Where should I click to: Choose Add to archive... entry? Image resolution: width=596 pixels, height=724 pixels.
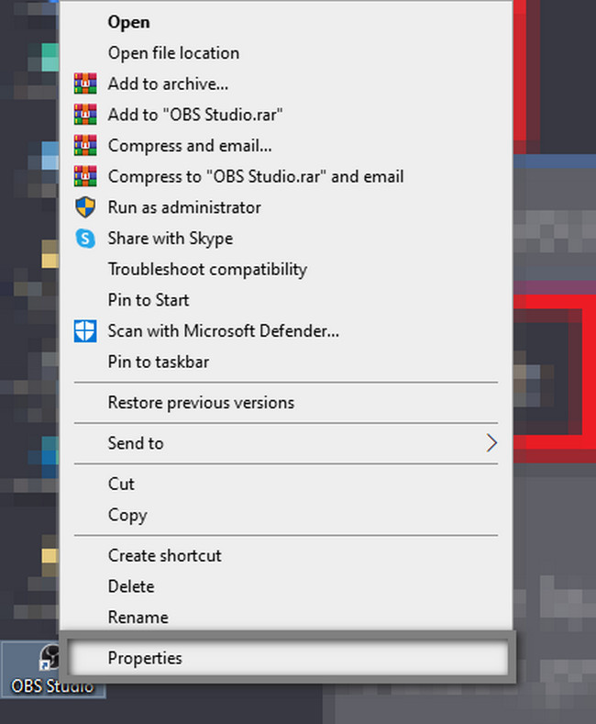pos(286,84)
